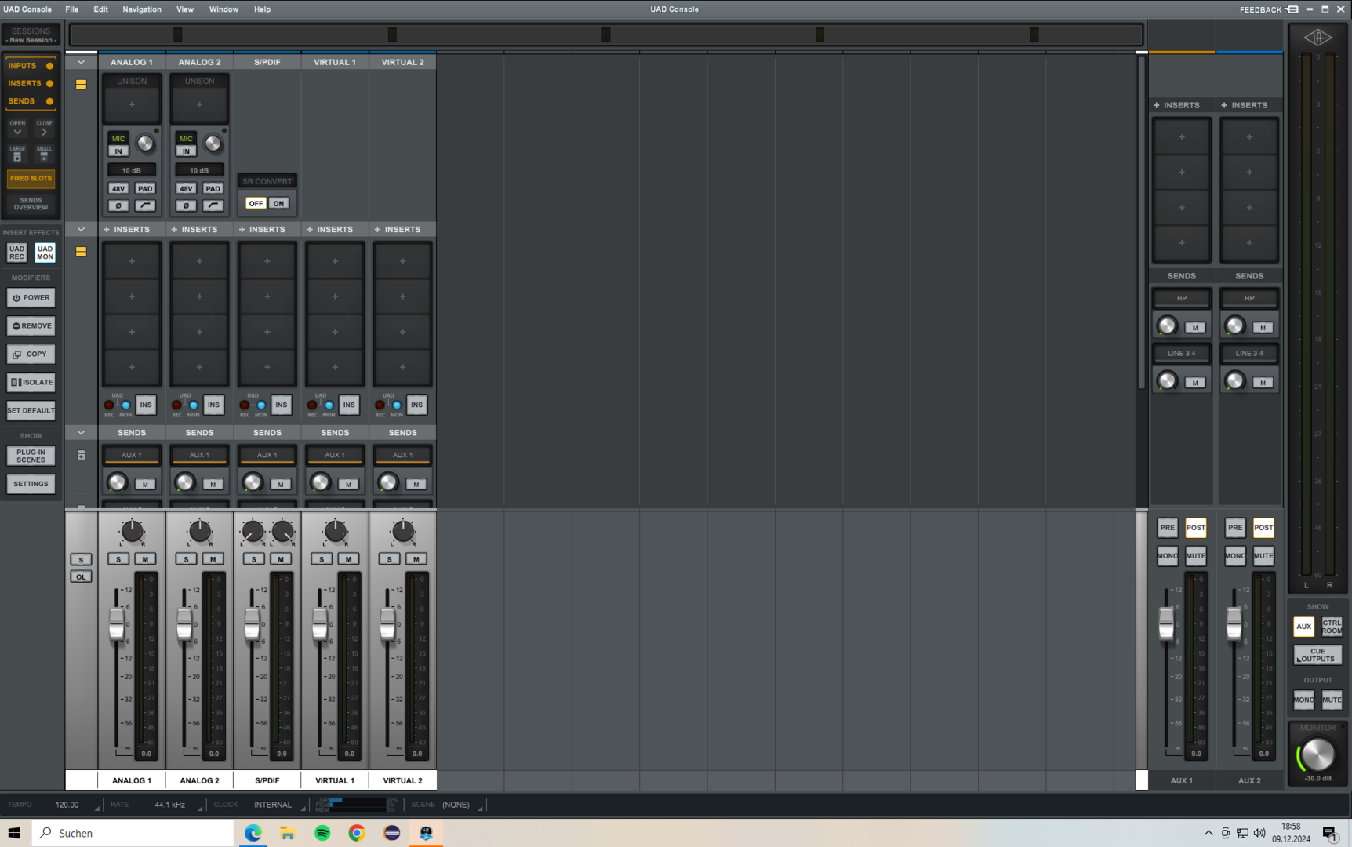Viewport: 1352px width, 847px height.
Task: Click the Power modifier button
Action: (31, 298)
